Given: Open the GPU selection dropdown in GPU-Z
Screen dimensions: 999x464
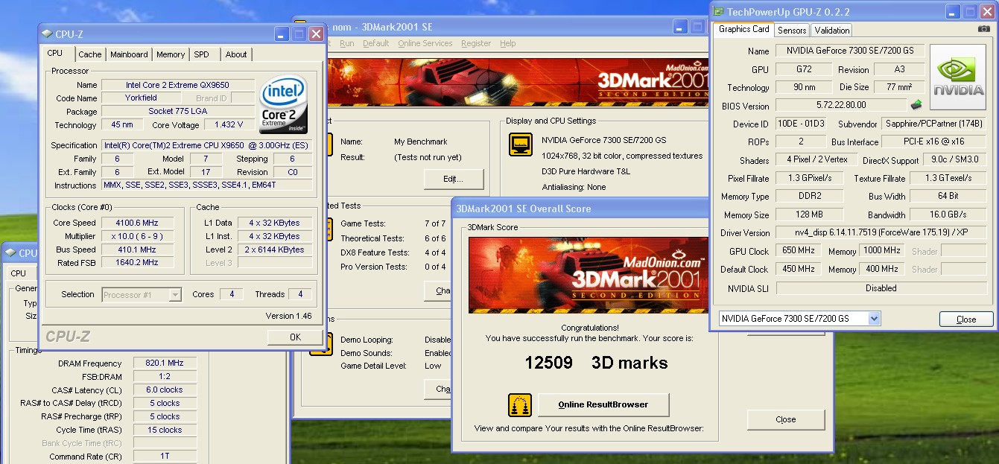Looking at the screenshot, I should point(874,319).
